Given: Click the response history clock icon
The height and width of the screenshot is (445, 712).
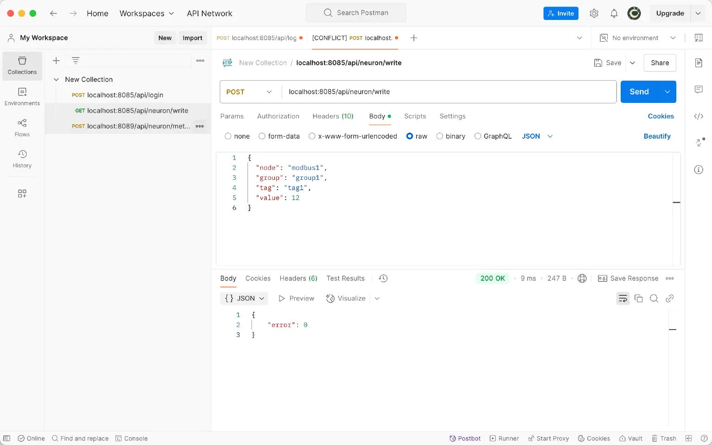Looking at the screenshot, I should (x=383, y=278).
